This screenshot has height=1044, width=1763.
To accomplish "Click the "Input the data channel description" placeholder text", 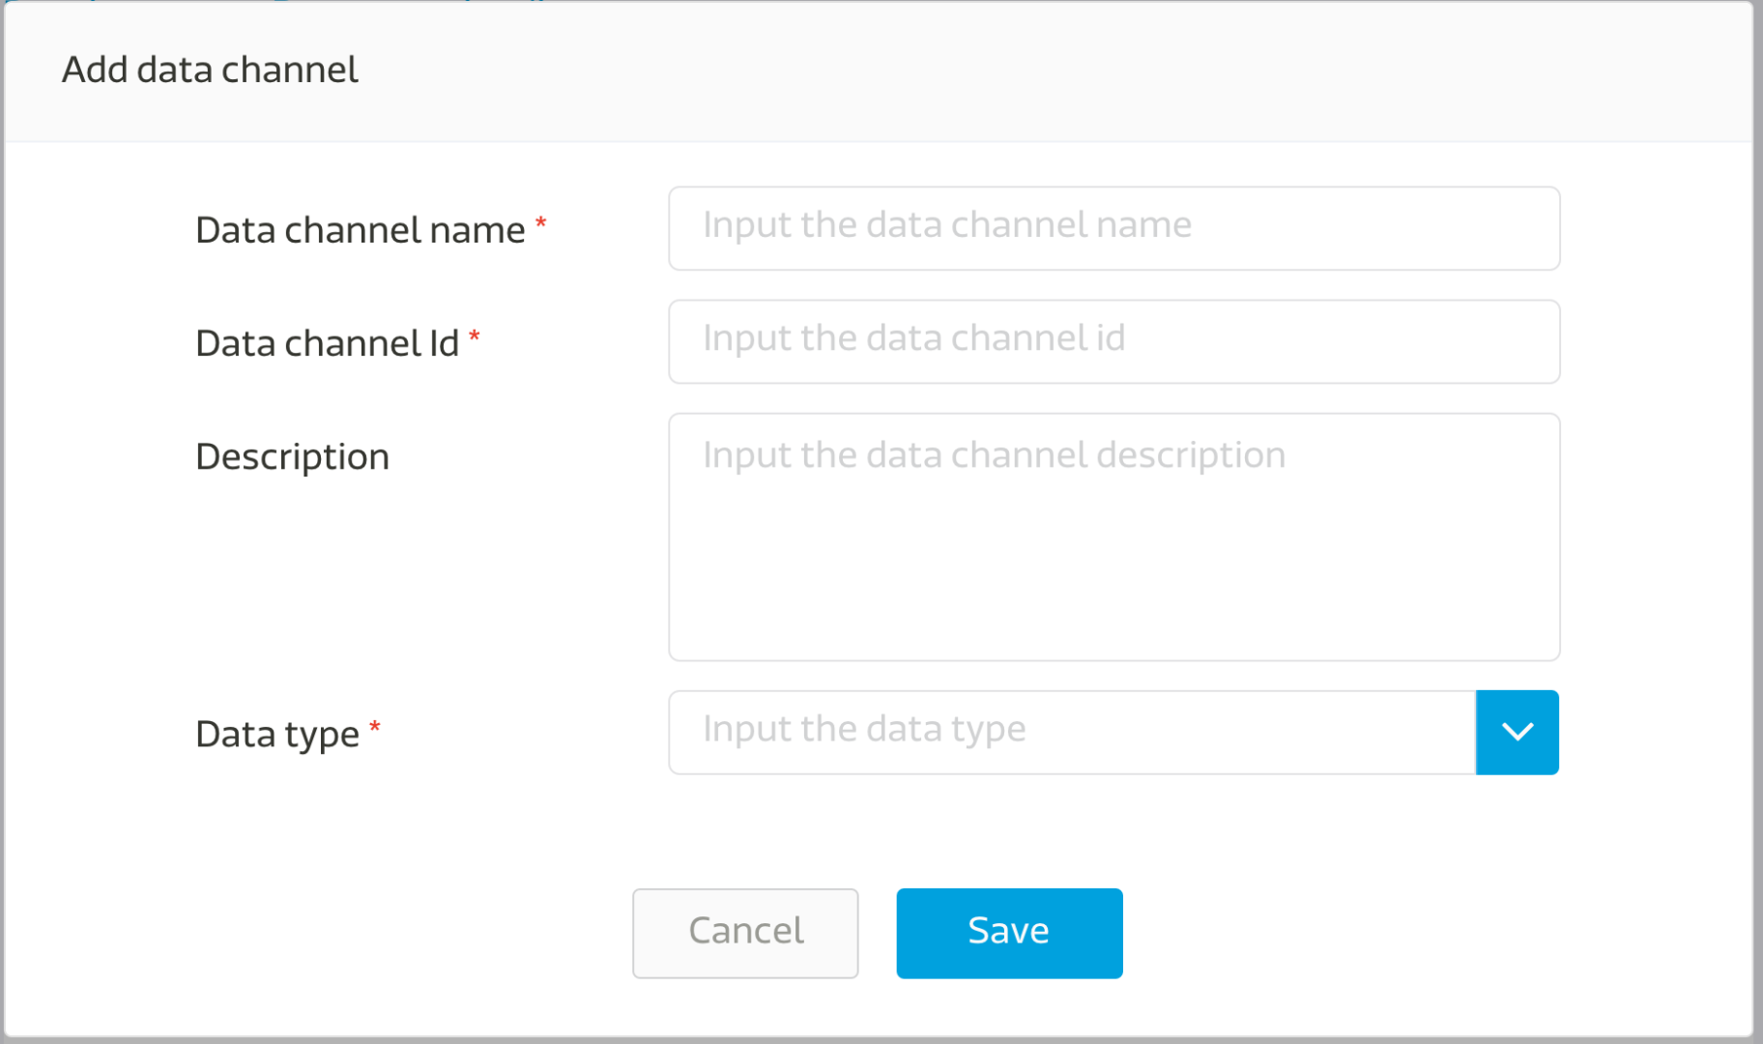I will (994, 454).
